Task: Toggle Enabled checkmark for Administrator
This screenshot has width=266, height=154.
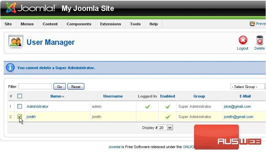Action: click(x=168, y=106)
